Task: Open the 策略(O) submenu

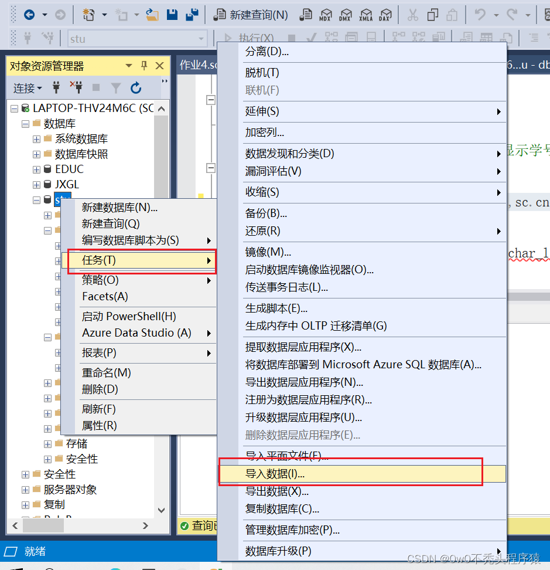Action: click(139, 280)
